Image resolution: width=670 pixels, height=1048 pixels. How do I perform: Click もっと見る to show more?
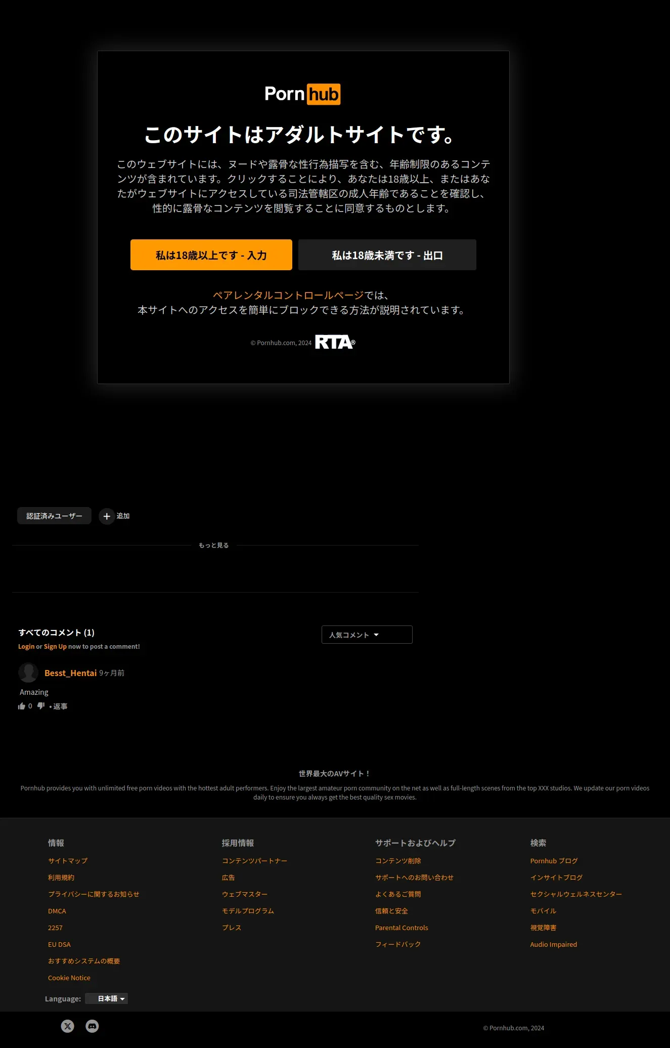pos(213,545)
